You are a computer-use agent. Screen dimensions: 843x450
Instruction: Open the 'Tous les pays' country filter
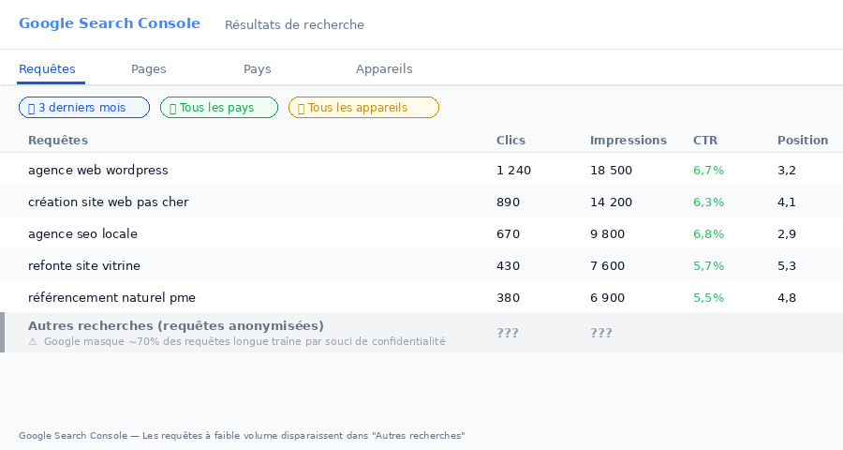(x=219, y=108)
